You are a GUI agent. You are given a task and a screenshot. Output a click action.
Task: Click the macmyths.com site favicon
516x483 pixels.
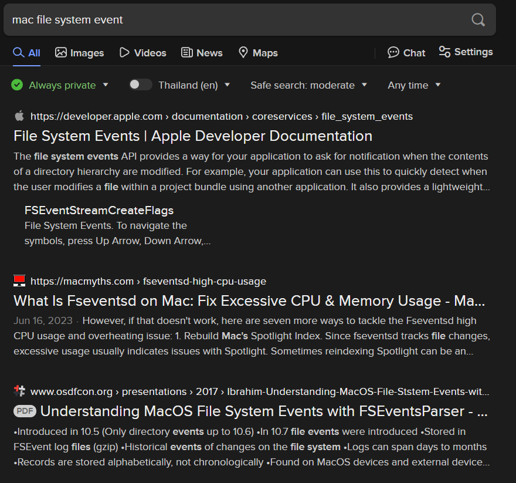pos(19,281)
